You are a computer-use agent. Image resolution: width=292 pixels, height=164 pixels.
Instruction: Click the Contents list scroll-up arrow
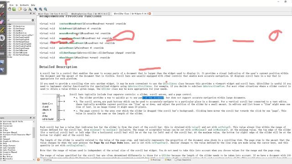(x=34, y=122)
